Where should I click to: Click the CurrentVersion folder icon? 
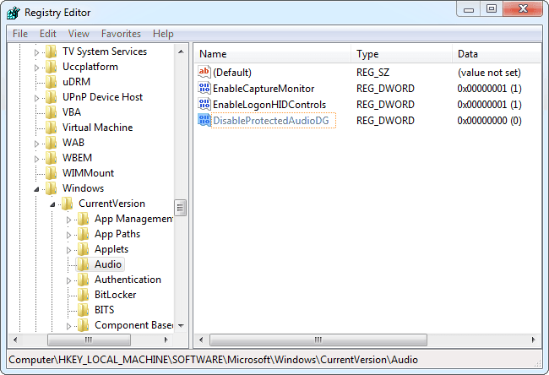(x=68, y=204)
